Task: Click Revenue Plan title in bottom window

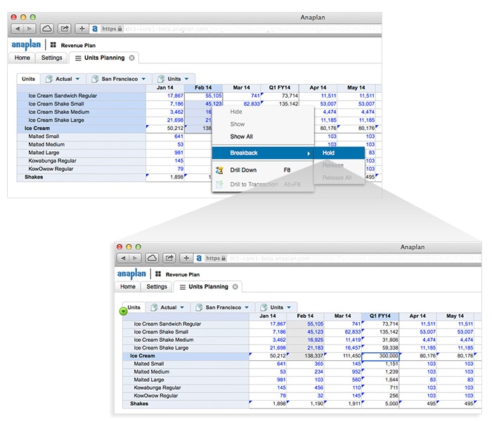Action: [x=183, y=274]
